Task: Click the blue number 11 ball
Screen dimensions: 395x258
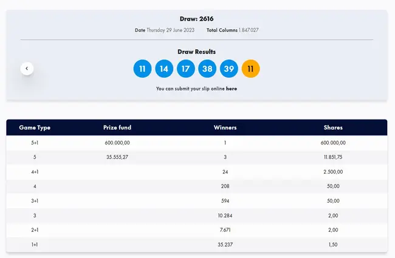Action: click(142, 69)
